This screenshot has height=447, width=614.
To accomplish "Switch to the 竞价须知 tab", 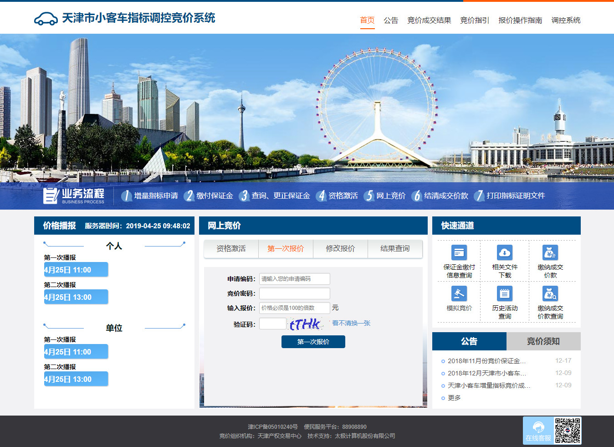I will pos(543,341).
